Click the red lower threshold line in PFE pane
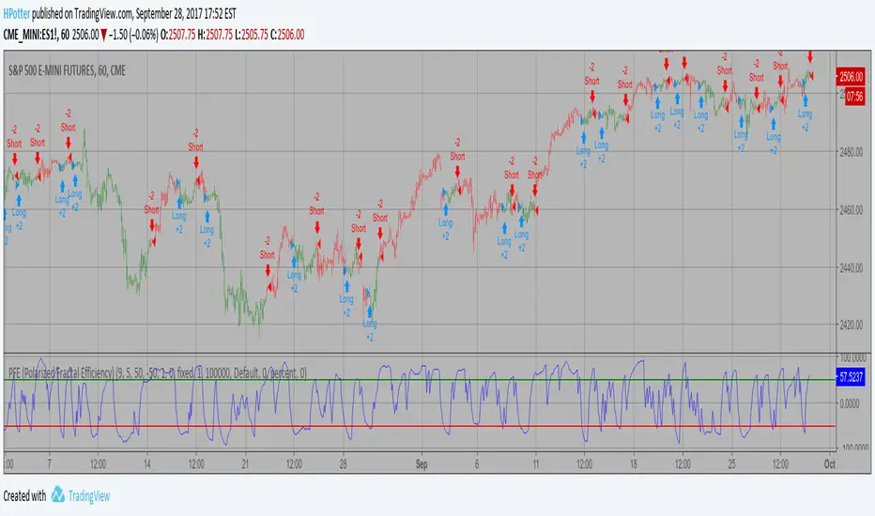This screenshot has height=516, width=875. point(420,426)
